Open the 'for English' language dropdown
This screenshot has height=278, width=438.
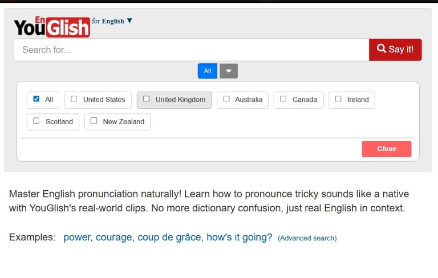click(112, 21)
